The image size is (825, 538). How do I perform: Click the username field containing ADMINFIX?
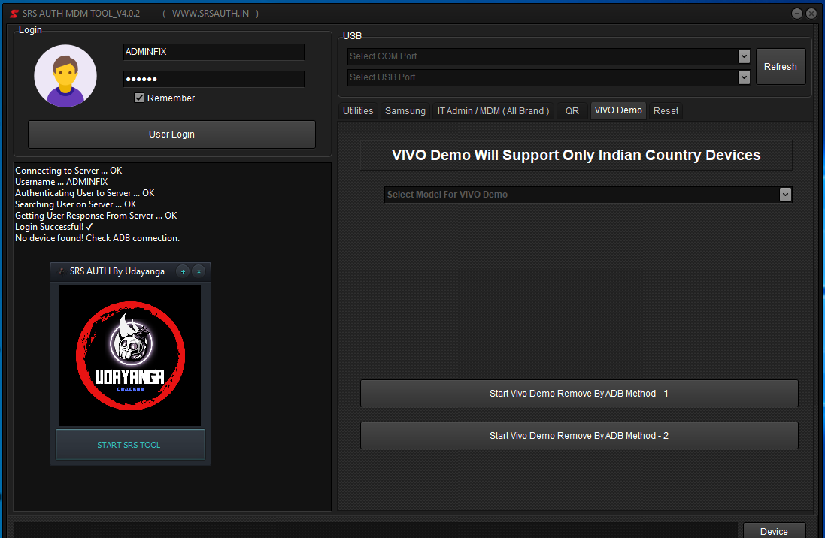click(x=214, y=52)
